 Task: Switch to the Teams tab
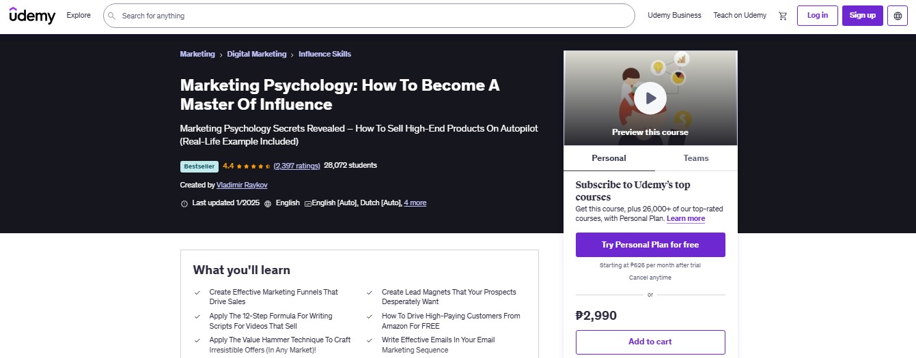point(696,158)
